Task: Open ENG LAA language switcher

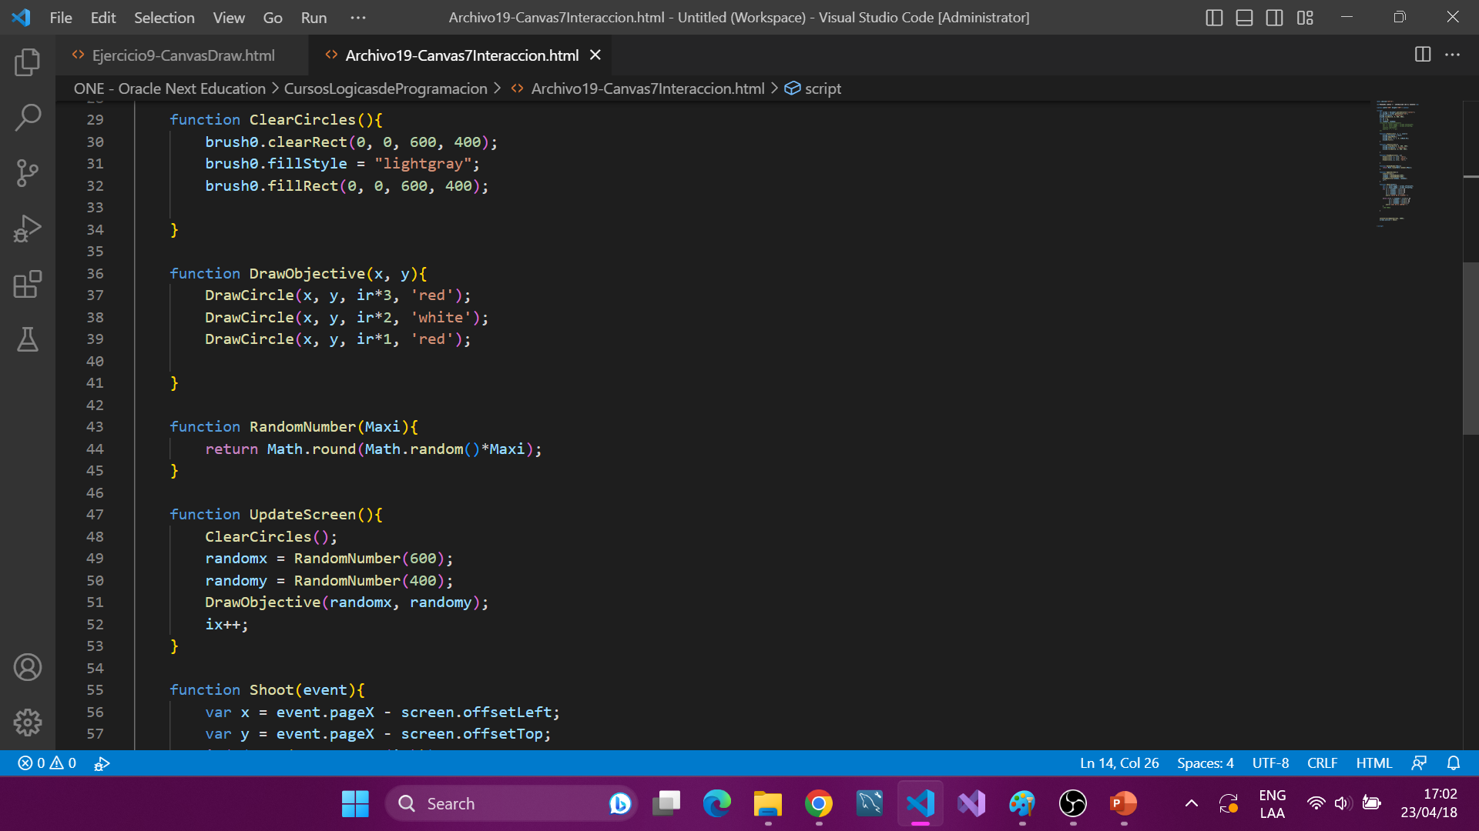Action: 1272,804
